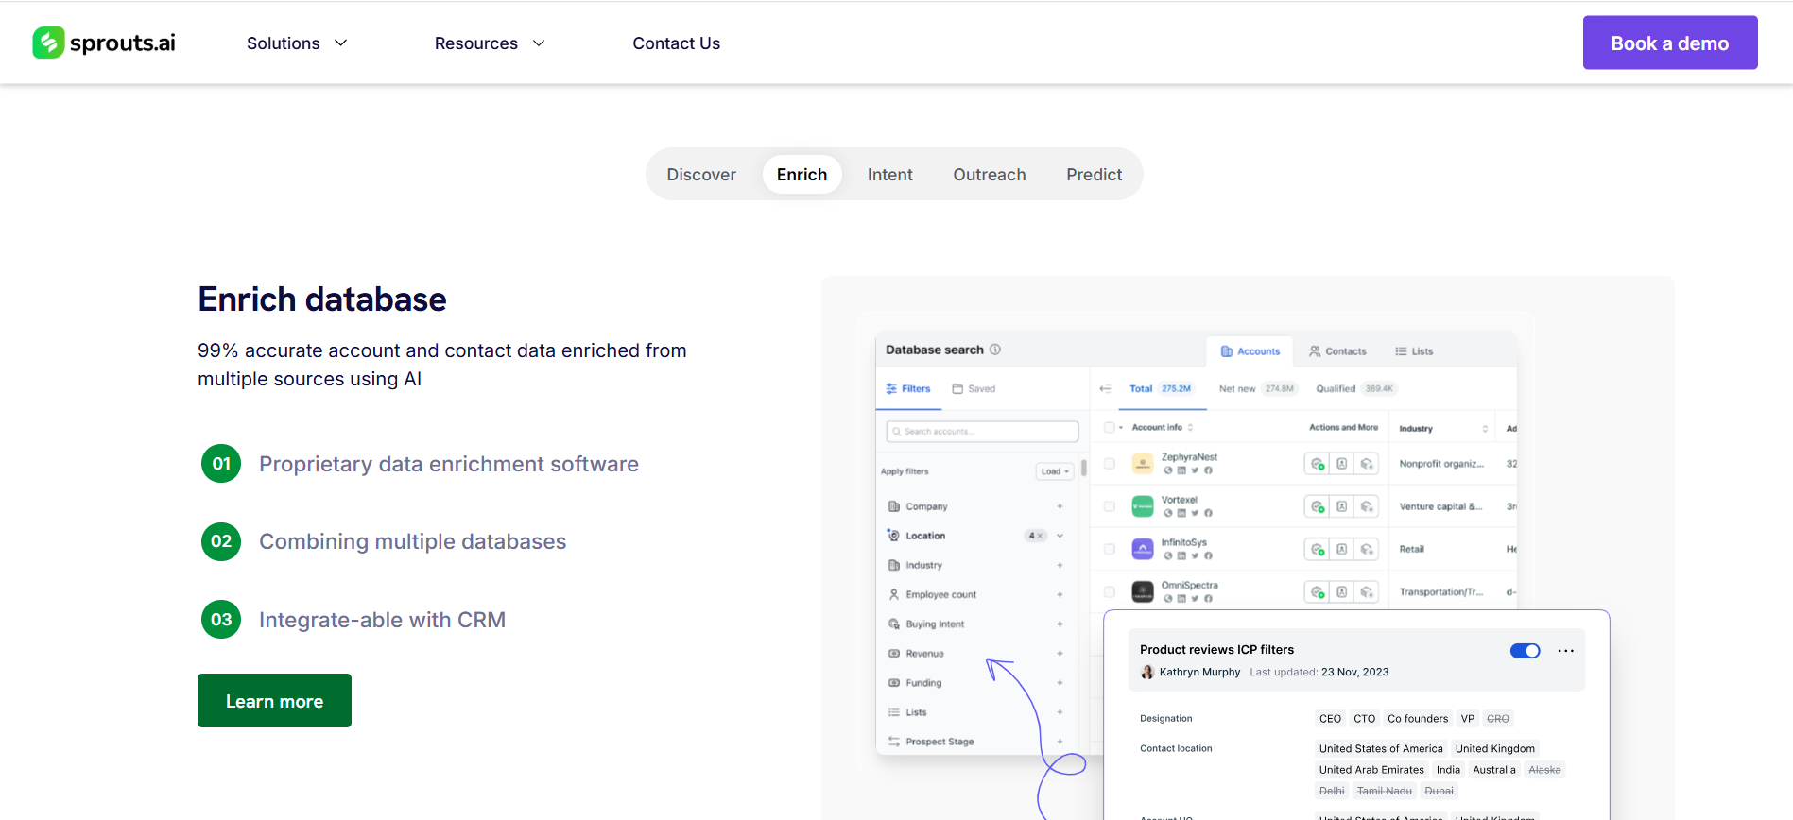Click the green 03 step badge
The image size is (1793, 820).
[221, 620]
